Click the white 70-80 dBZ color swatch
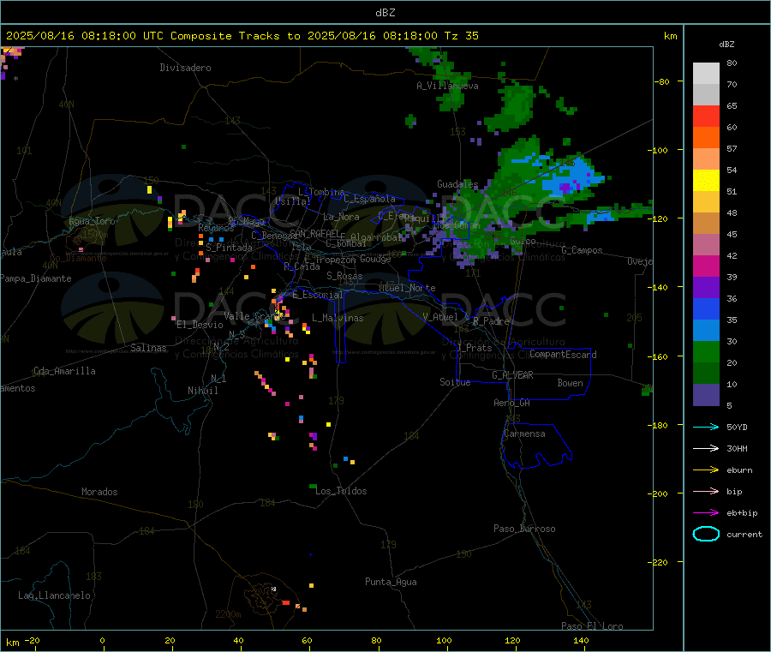Image resolution: width=771 pixels, height=652 pixels. tap(706, 74)
